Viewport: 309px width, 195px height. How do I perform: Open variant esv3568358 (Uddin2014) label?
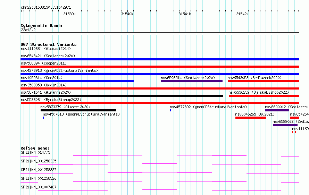click(44, 85)
